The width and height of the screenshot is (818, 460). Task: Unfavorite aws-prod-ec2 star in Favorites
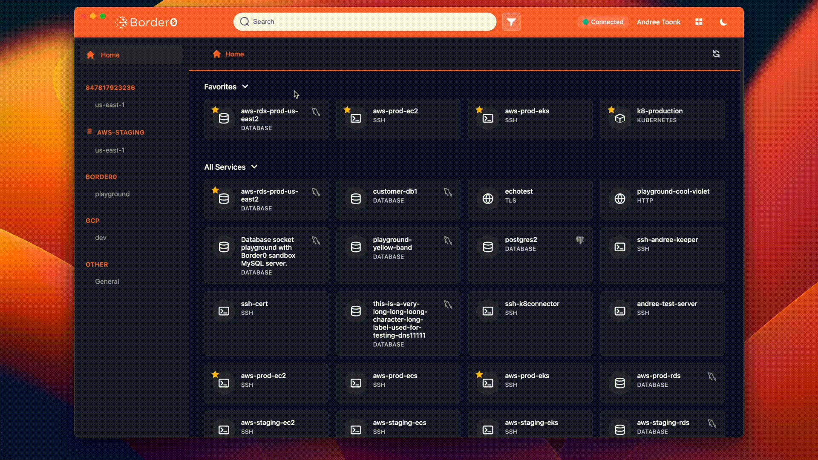pyautogui.click(x=347, y=110)
